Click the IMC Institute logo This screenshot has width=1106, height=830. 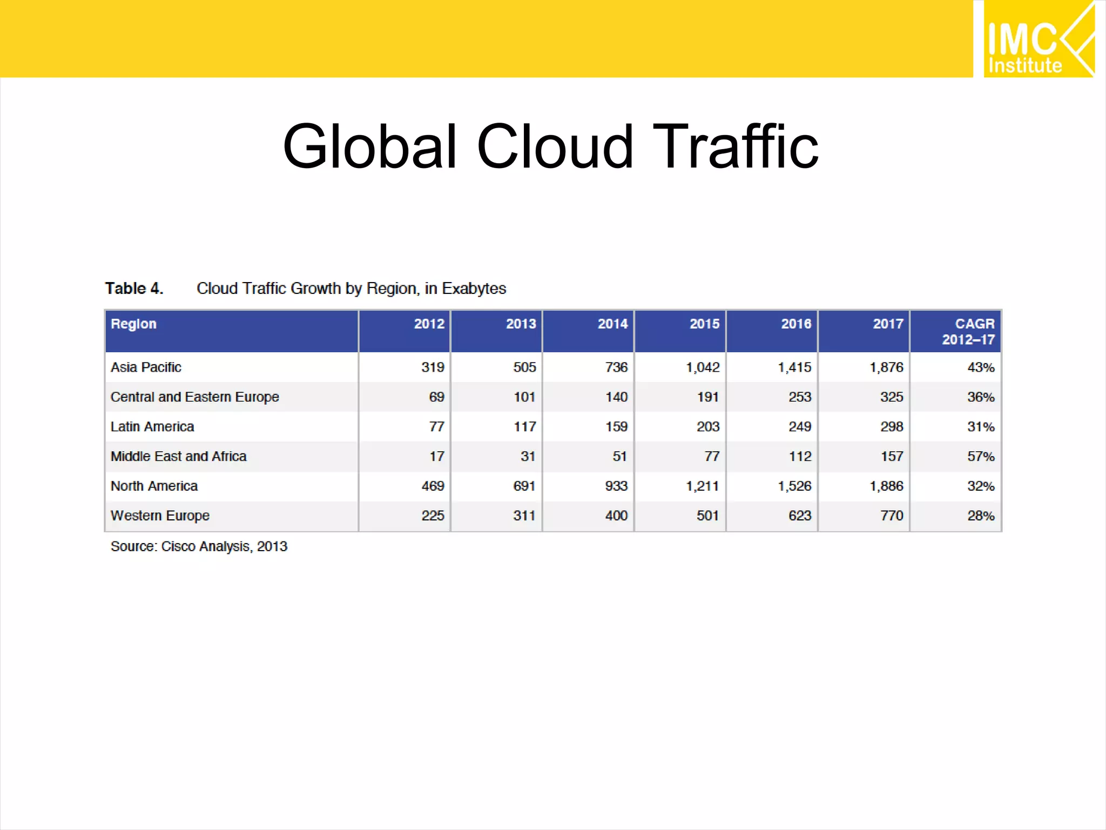point(1039,39)
